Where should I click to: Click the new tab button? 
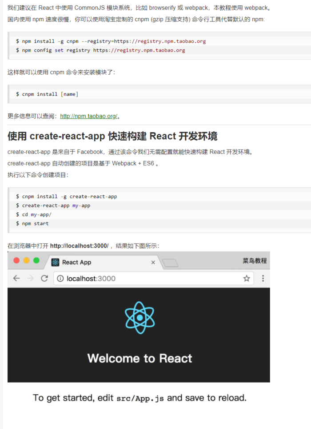(x=170, y=263)
